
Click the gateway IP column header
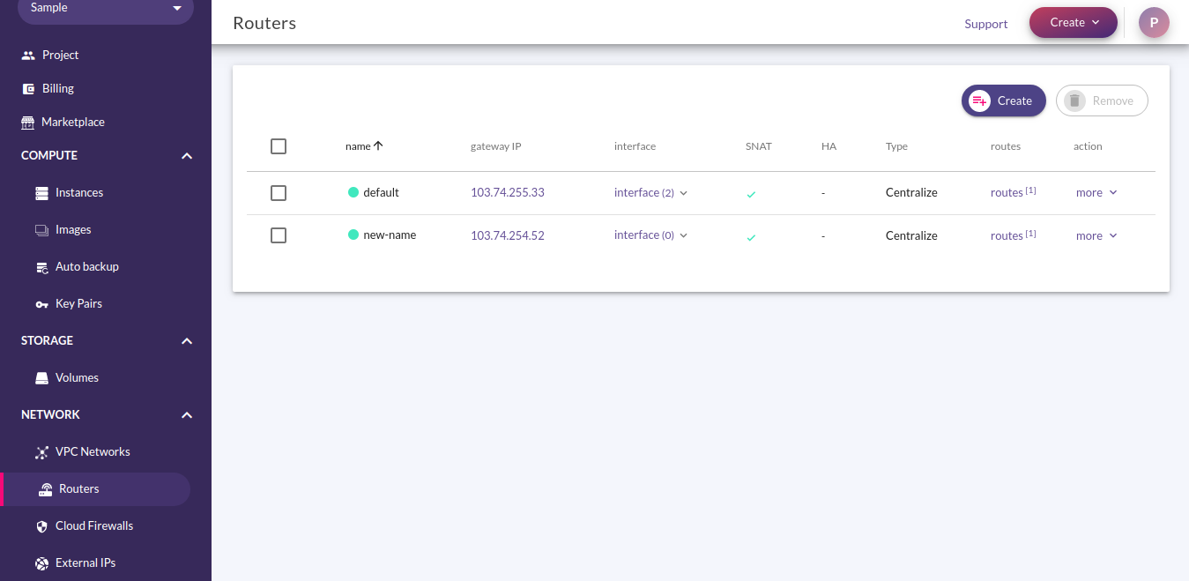(x=496, y=146)
